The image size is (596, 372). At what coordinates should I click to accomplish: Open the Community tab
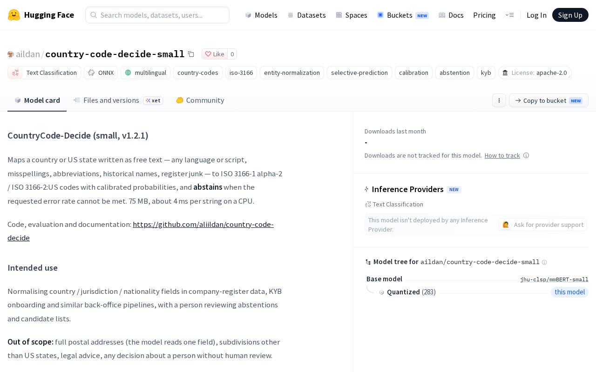pos(200,100)
